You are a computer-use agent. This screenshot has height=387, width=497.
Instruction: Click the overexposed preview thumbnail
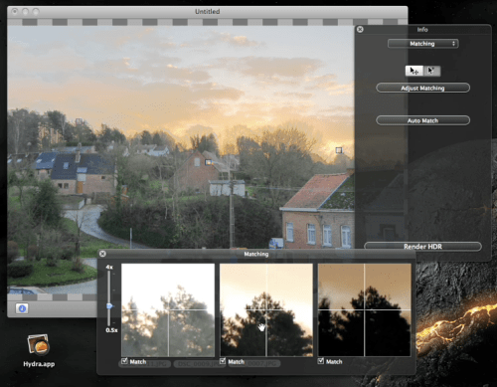pyautogui.click(x=168, y=310)
